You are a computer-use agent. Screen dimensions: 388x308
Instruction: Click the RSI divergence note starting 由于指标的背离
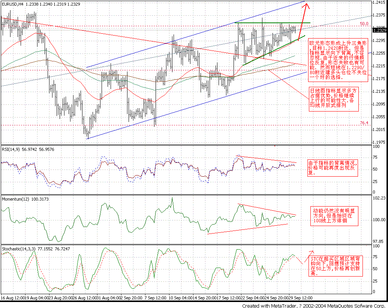(x=333, y=168)
